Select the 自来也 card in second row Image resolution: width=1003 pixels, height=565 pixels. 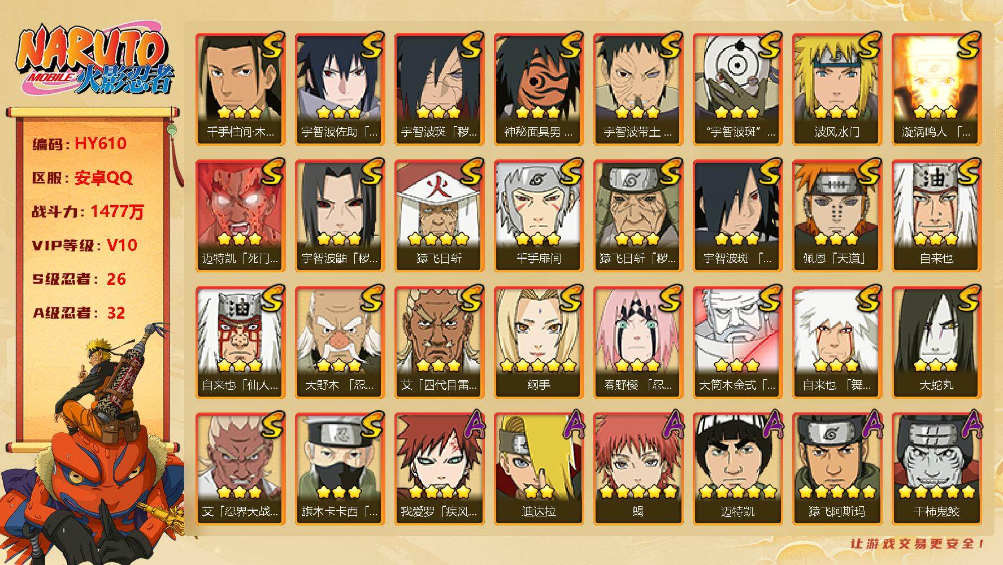pos(936,215)
